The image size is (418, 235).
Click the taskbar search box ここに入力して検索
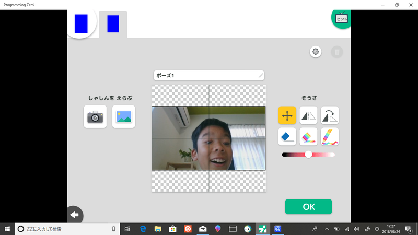[67, 229]
